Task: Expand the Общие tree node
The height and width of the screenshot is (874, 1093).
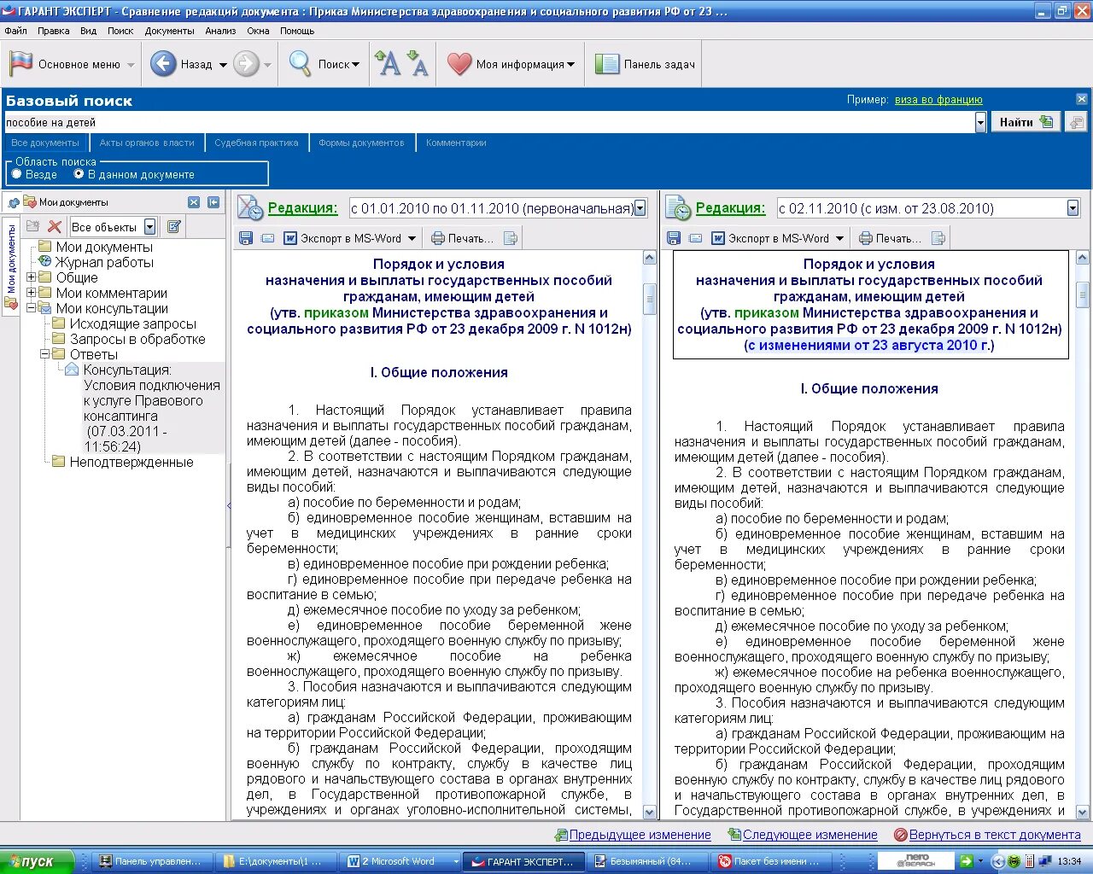Action: pos(32,277)
